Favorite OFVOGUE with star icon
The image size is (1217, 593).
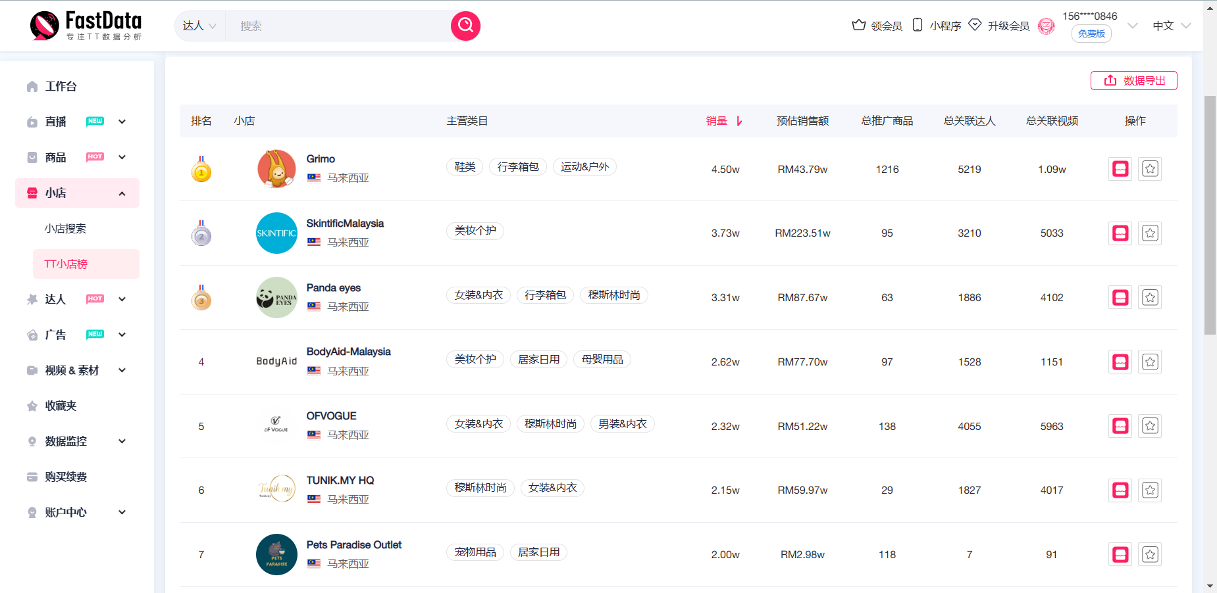click(x=1150, y=426)
